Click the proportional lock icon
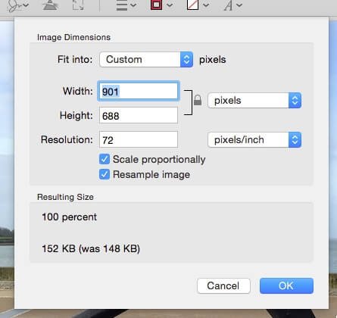The width and height of the screenshot is (337, 318). coord(198,100)
